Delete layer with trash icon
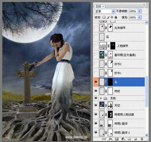Viewport: 151px width, 142px height. point(141,139)
